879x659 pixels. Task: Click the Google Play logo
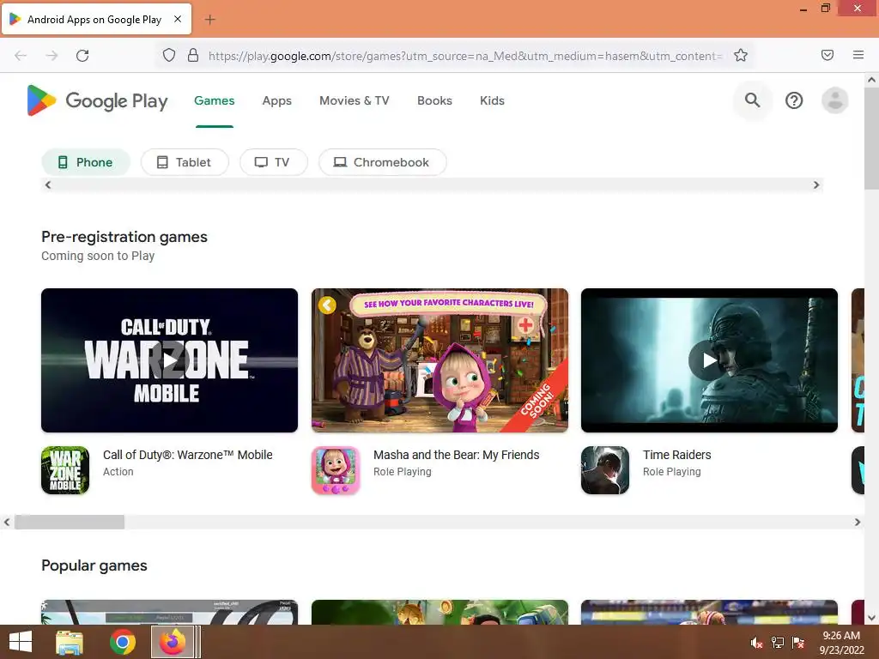97,101
